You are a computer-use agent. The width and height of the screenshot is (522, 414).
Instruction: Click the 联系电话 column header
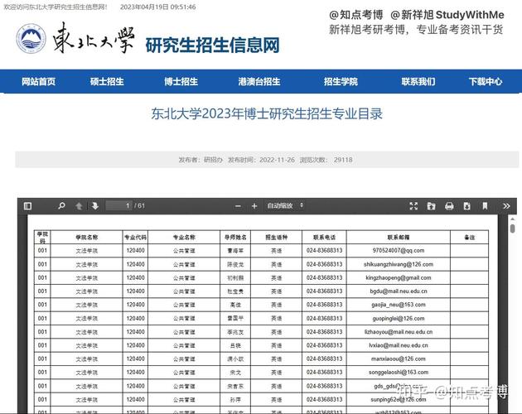[x=324, y=238]
